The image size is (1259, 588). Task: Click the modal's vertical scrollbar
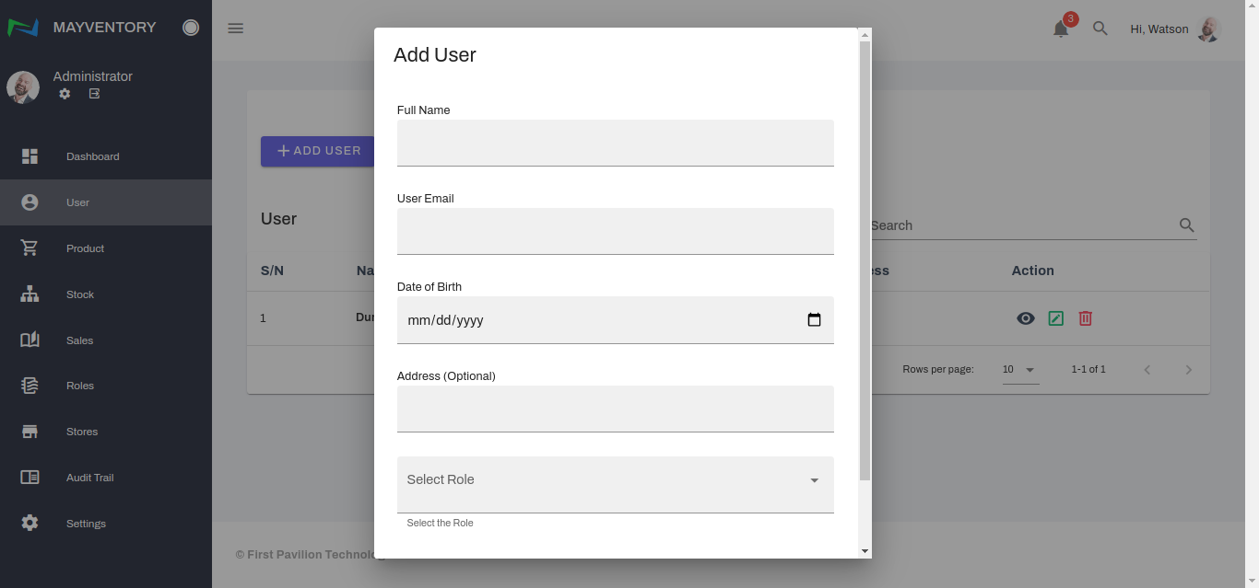tap(865, 258)
